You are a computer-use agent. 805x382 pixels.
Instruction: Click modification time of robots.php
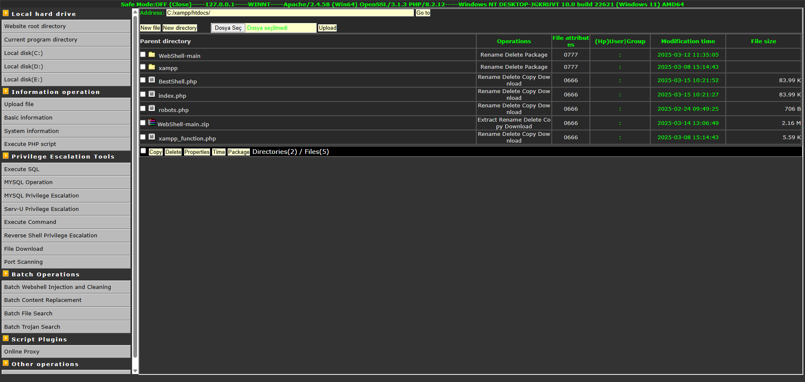pos(688,109)
